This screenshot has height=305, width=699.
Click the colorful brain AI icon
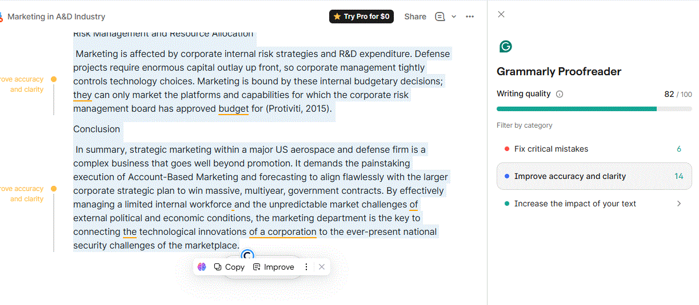click(202, 267)
